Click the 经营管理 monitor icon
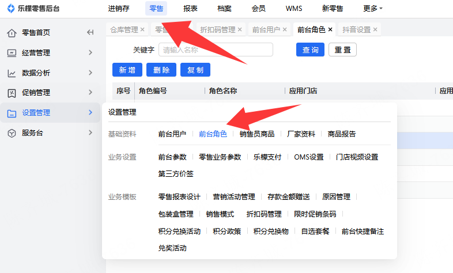This screenshot has width=453, height=273. tap(12, 53)
